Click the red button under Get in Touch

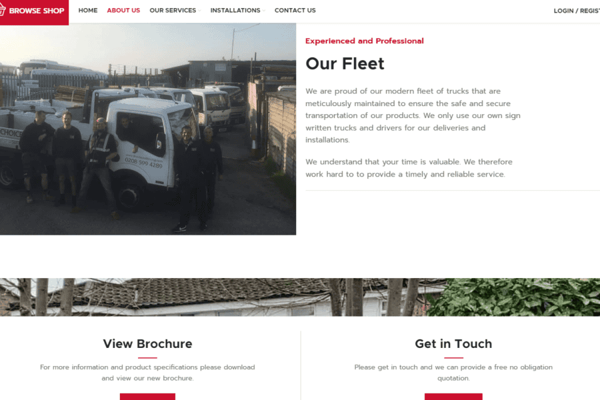point(453,397)
